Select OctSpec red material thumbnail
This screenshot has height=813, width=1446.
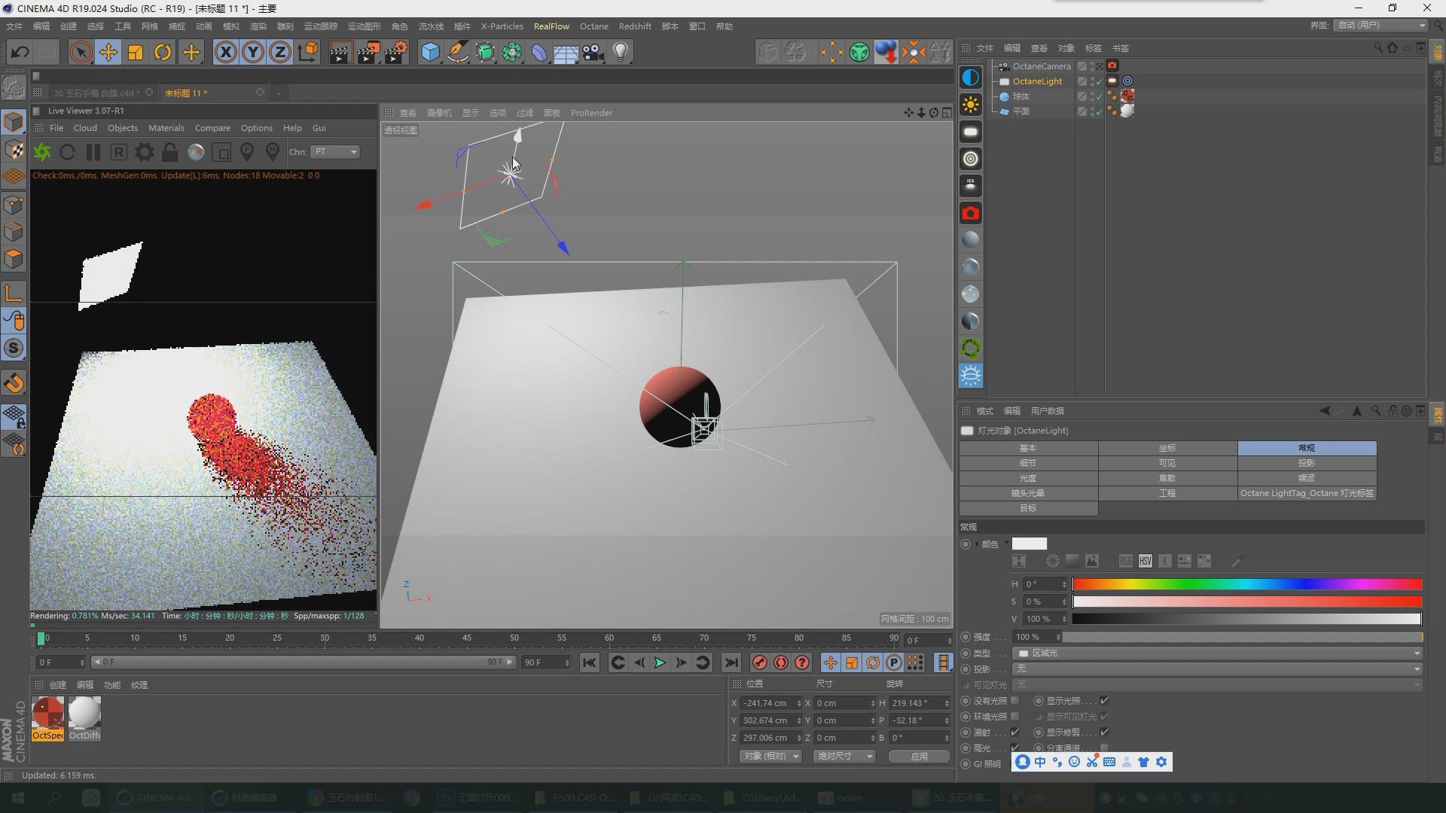[x=48, y=718]
